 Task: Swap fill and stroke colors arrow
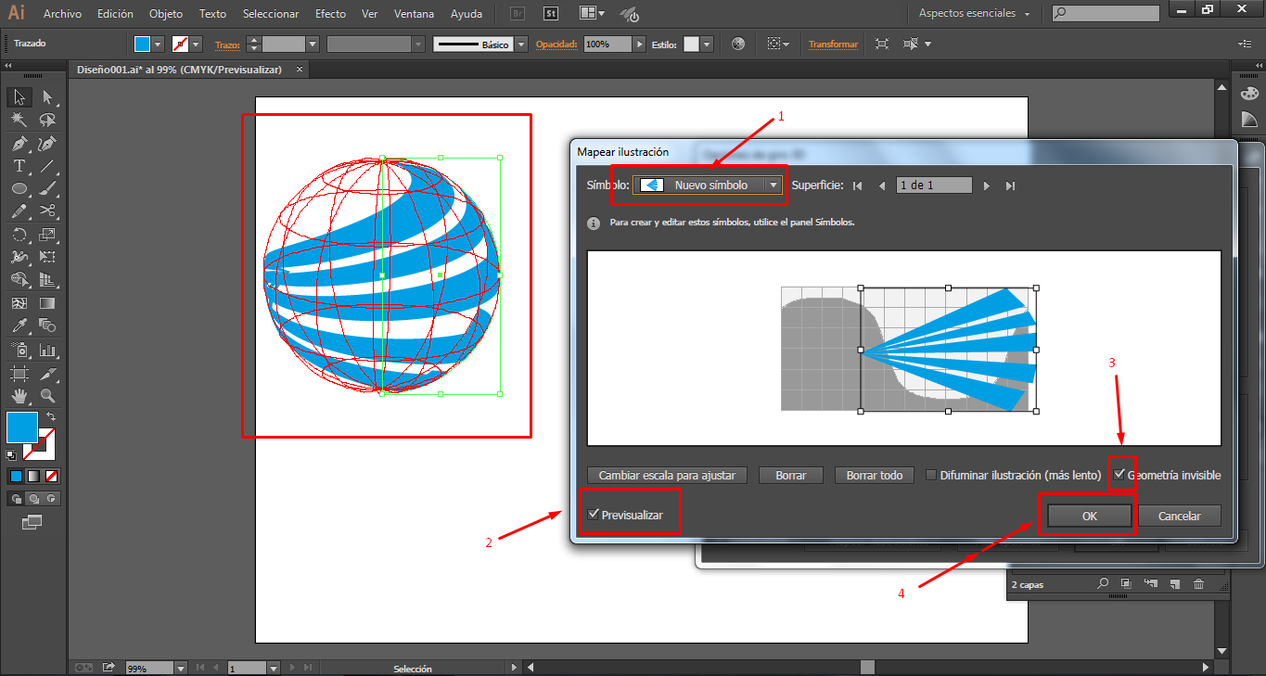pyautogui.click(x=51, y=416)
